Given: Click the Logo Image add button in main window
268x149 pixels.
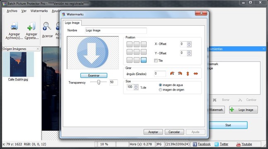Looking at the screenshot, I should pos(244,110).
